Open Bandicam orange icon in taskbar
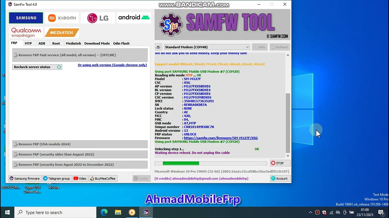 coord(132,213)
